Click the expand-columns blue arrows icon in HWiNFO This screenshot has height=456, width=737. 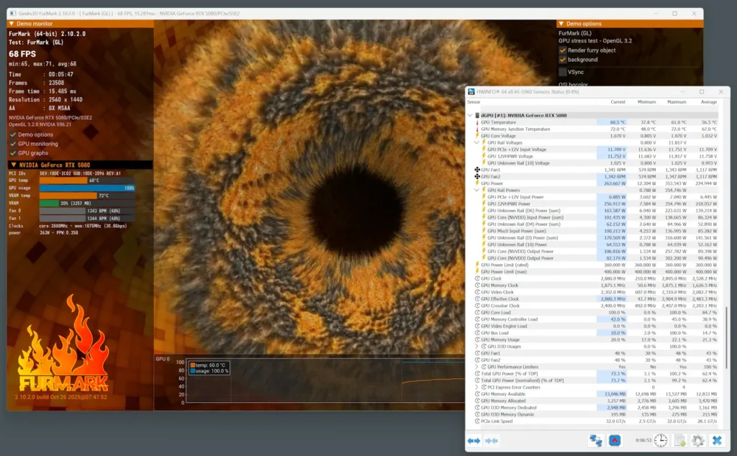(x=474, y=440)
